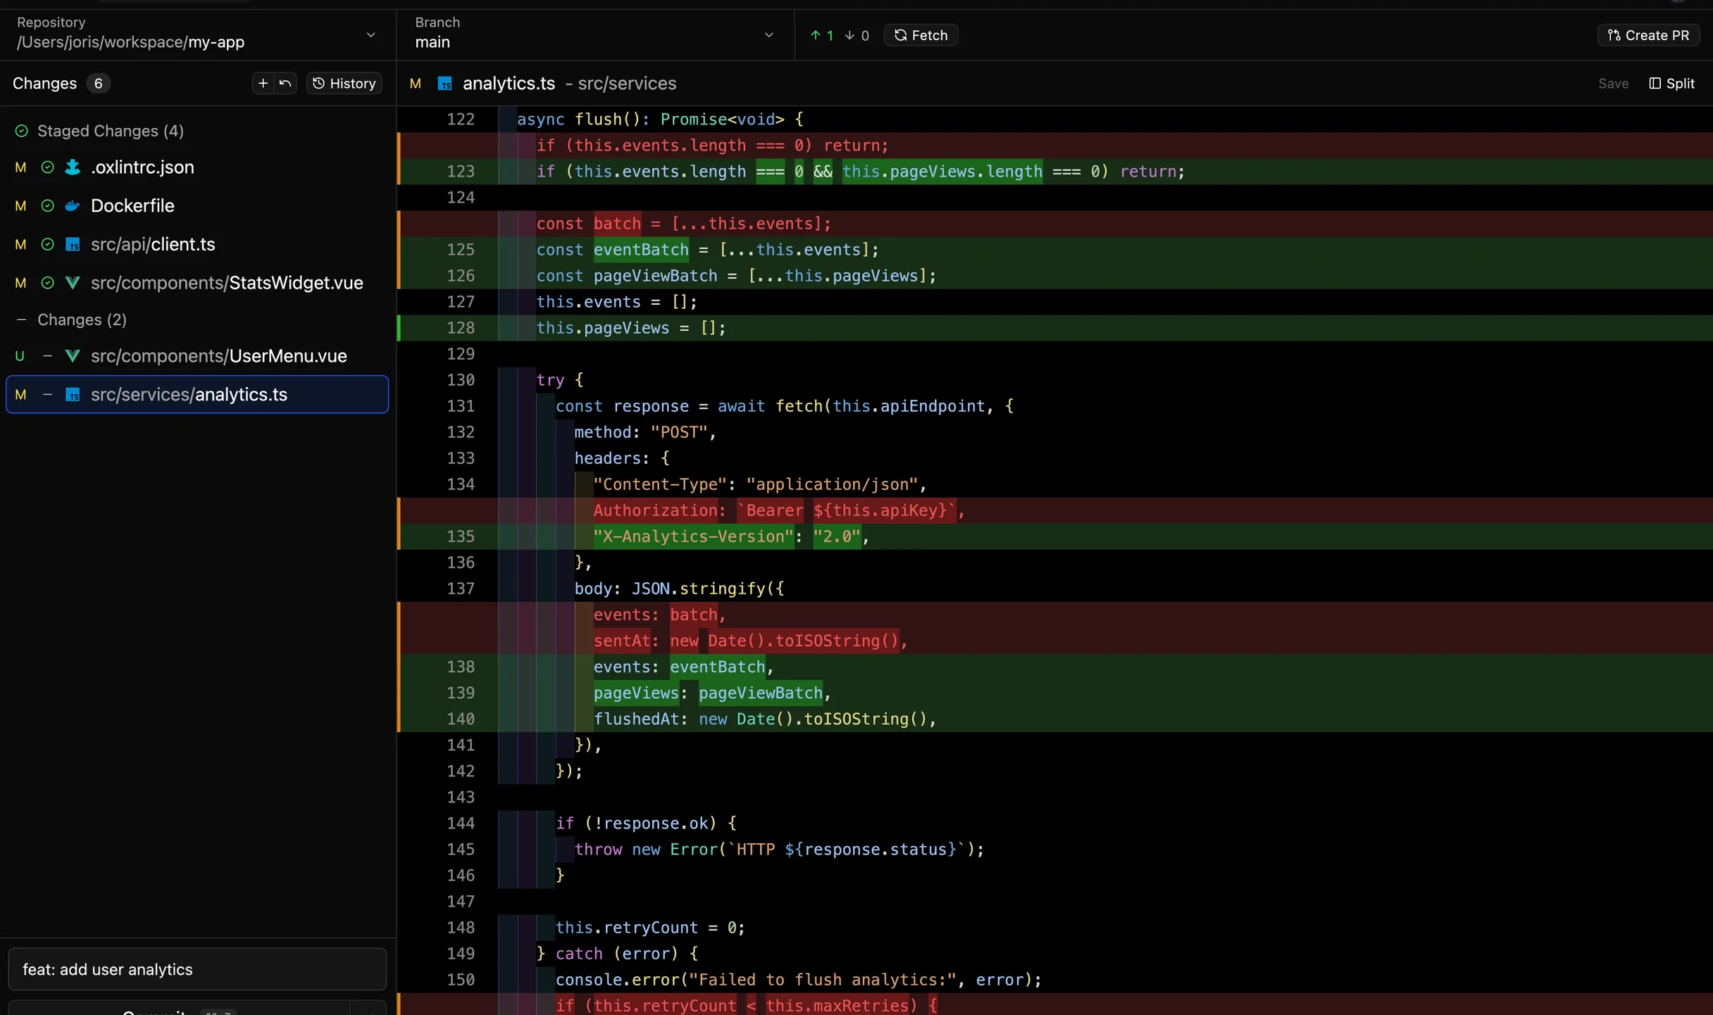Open the Repository dropdown

point(197,34)
